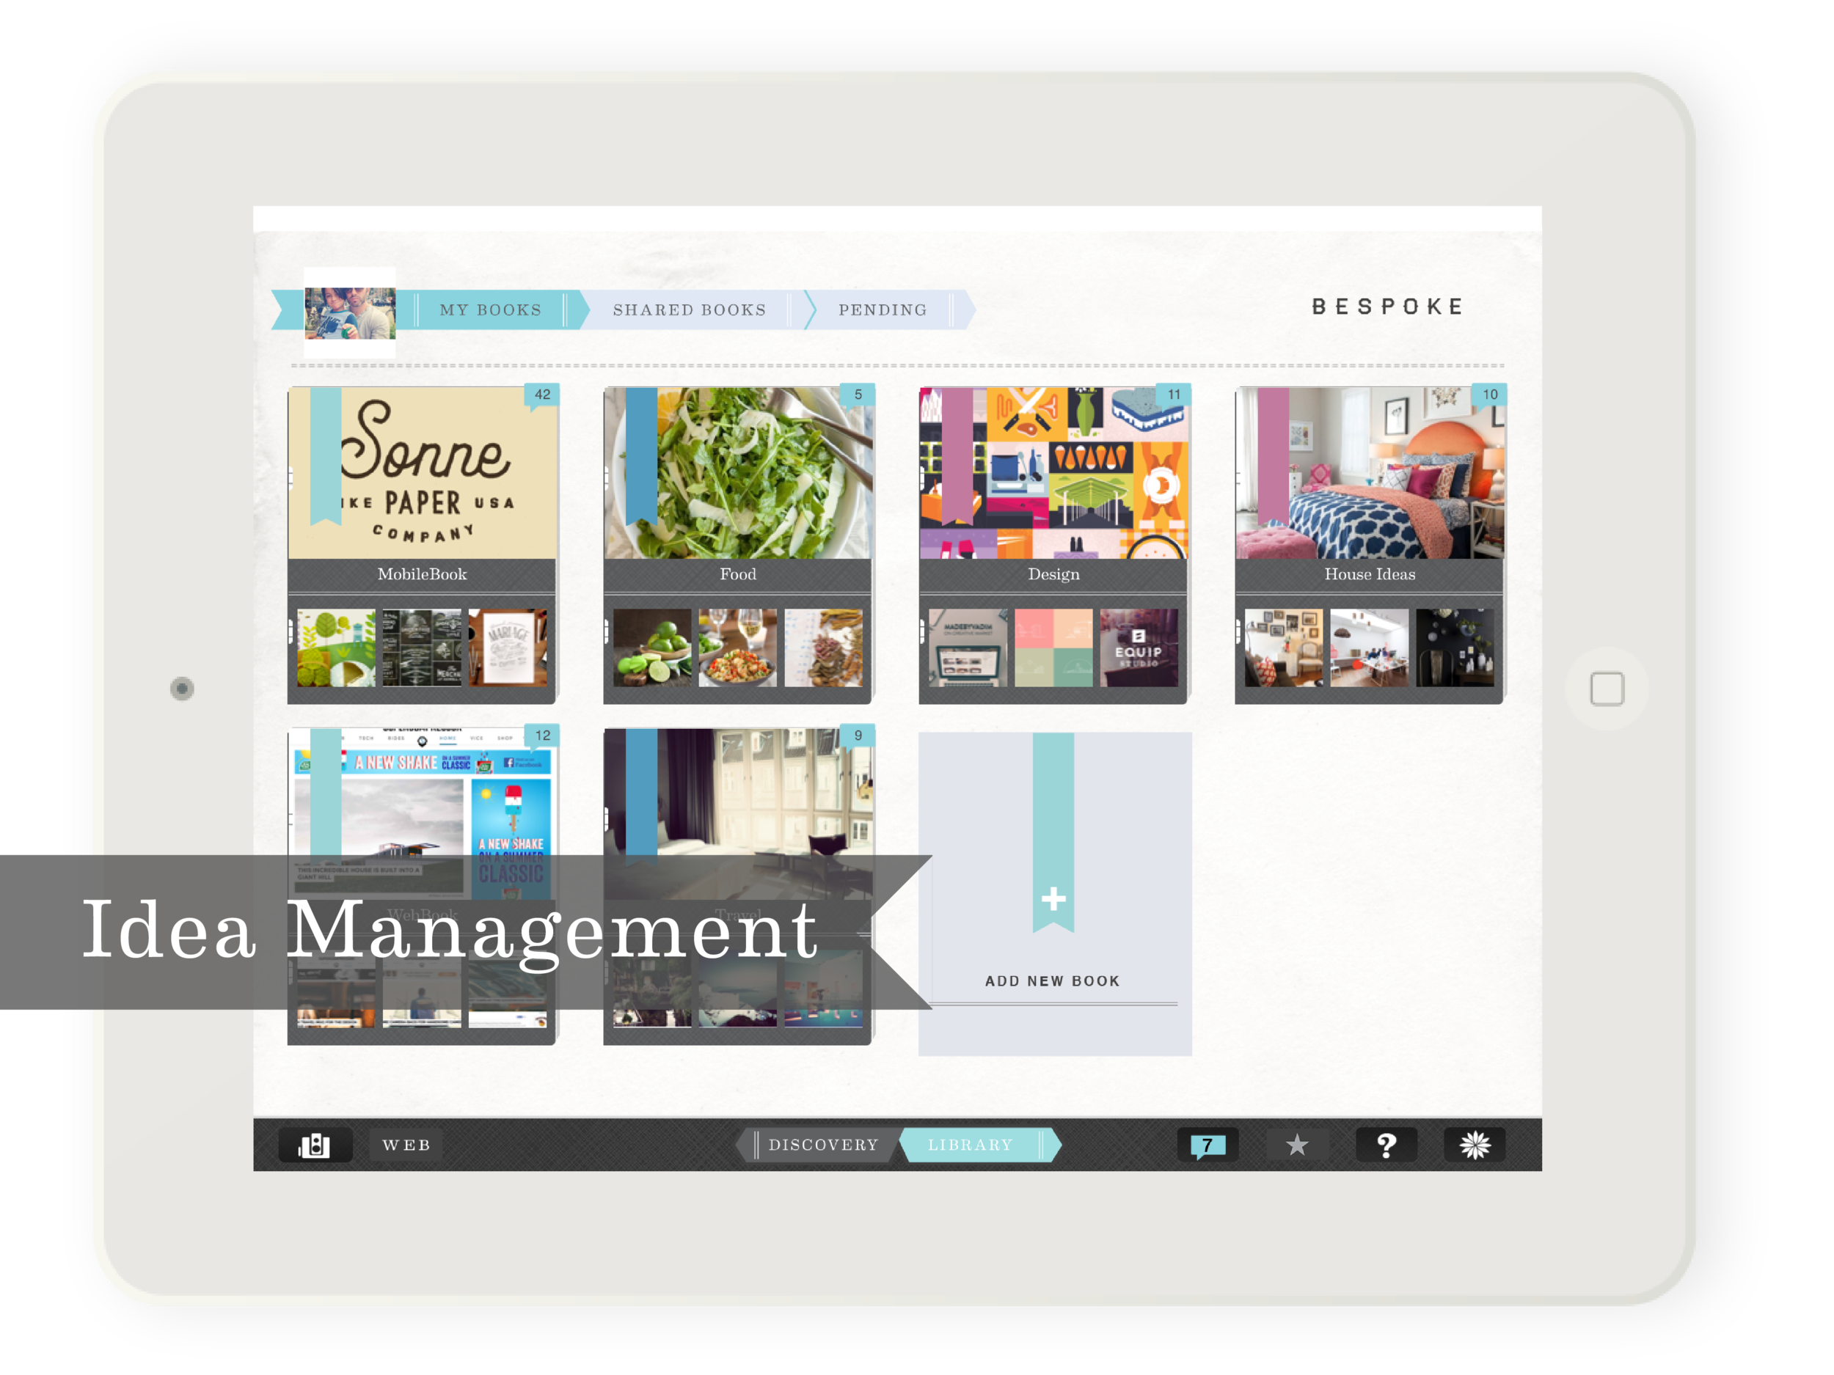Click the Add New Book label

pos(1052,980)
